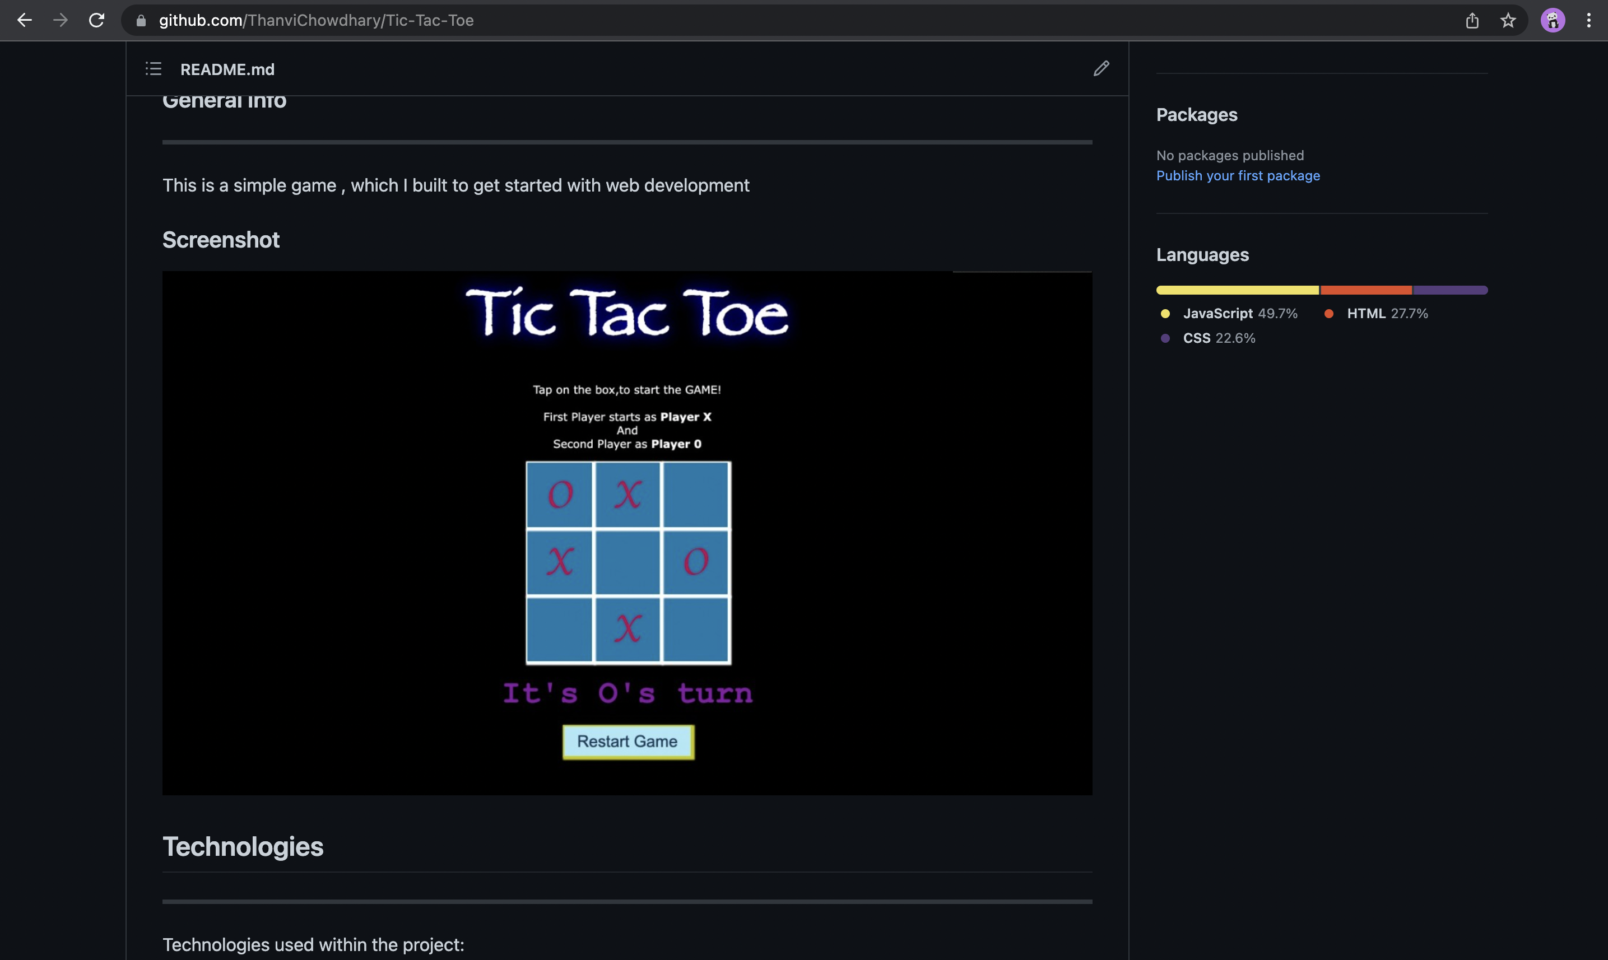
Task: Open README table of contents outline
Action: pos(154,68)
